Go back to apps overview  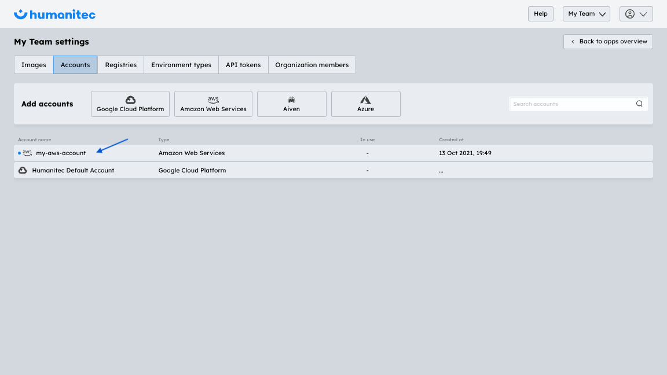pos(608,41)
